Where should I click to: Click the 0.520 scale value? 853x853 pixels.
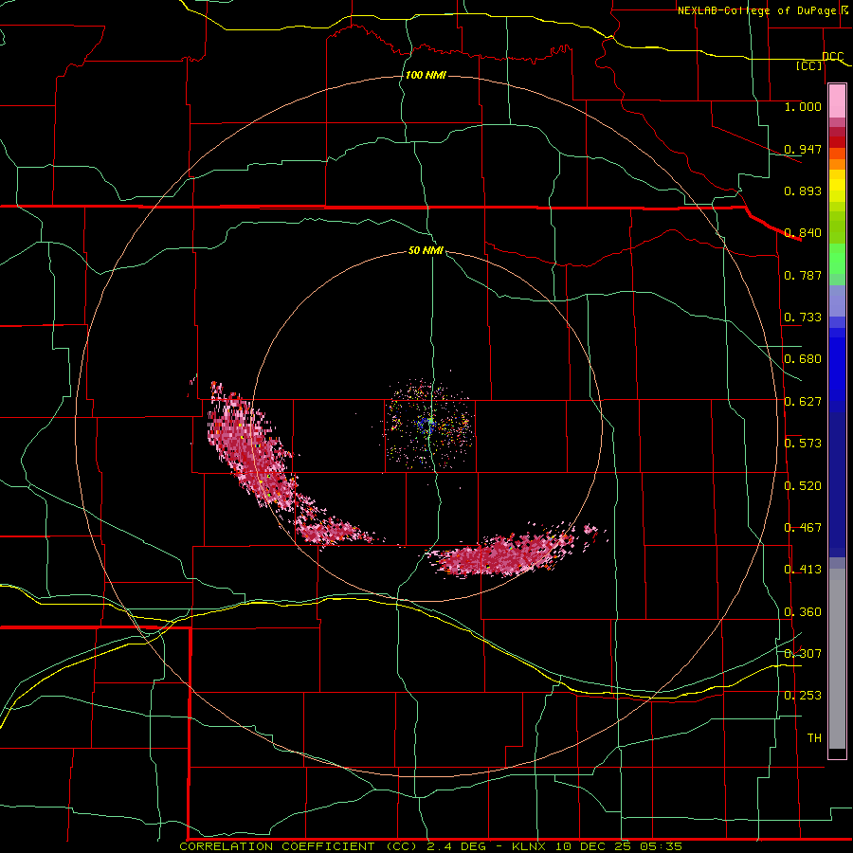point(803,486)
